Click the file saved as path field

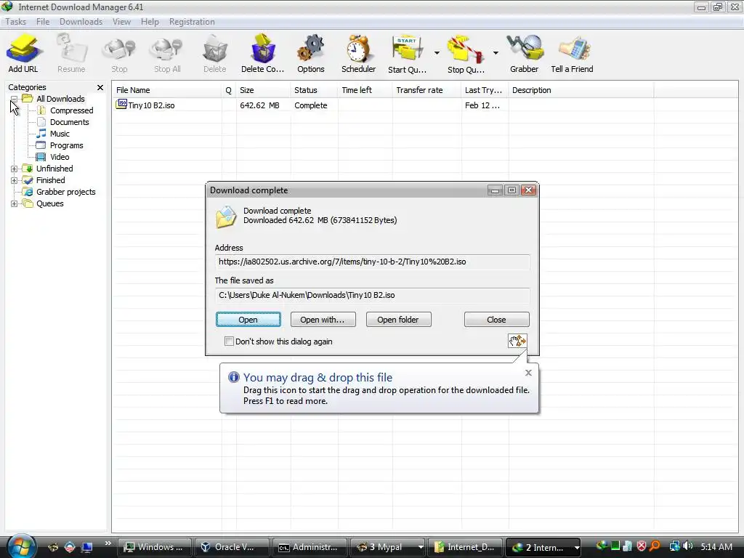[372, 295]
